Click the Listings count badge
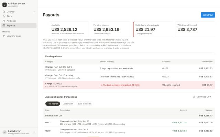220x137 pixels. [x=35, y=12]
